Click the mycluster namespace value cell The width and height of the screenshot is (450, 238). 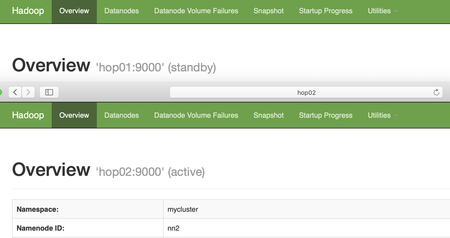(307, 209)
